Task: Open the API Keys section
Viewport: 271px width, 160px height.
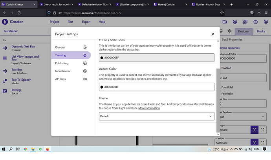Action: [x=71, y=79]
